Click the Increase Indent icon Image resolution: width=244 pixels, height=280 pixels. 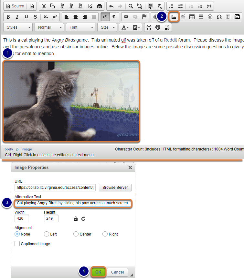point(200,6)
